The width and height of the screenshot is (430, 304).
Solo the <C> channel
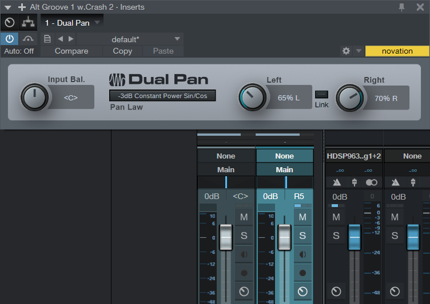(244, 236)
